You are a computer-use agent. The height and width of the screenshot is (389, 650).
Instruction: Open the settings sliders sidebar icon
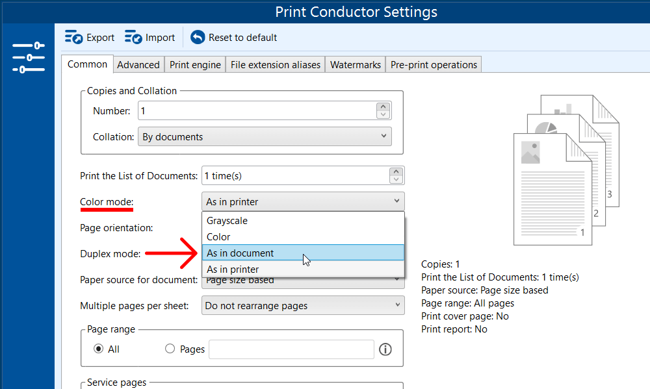(28, 57)
